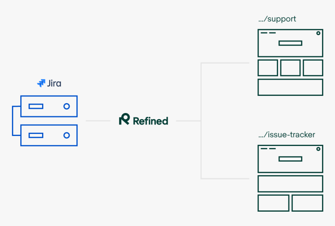Click the Refined logo icon
Image resolution: width=335 pixels, height=226 pixels.
point(124,120)
